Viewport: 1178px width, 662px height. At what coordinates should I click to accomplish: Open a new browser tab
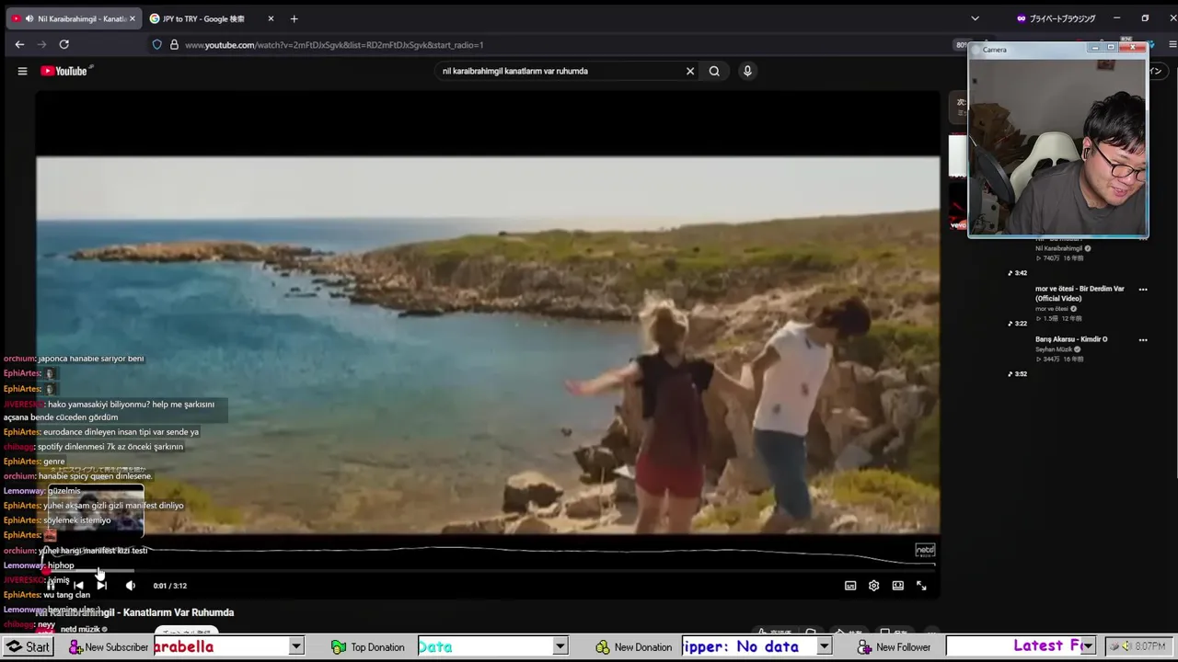(x=294, y=18)
